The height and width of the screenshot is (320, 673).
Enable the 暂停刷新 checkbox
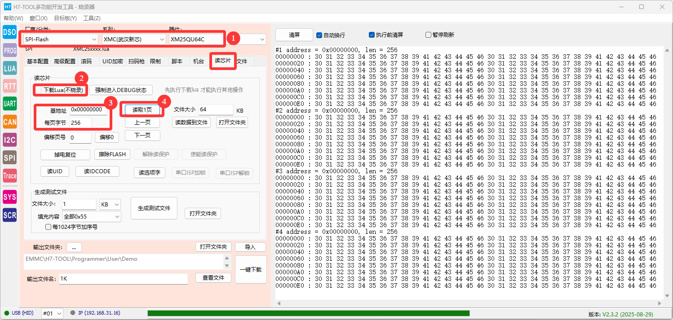(428, 35)
